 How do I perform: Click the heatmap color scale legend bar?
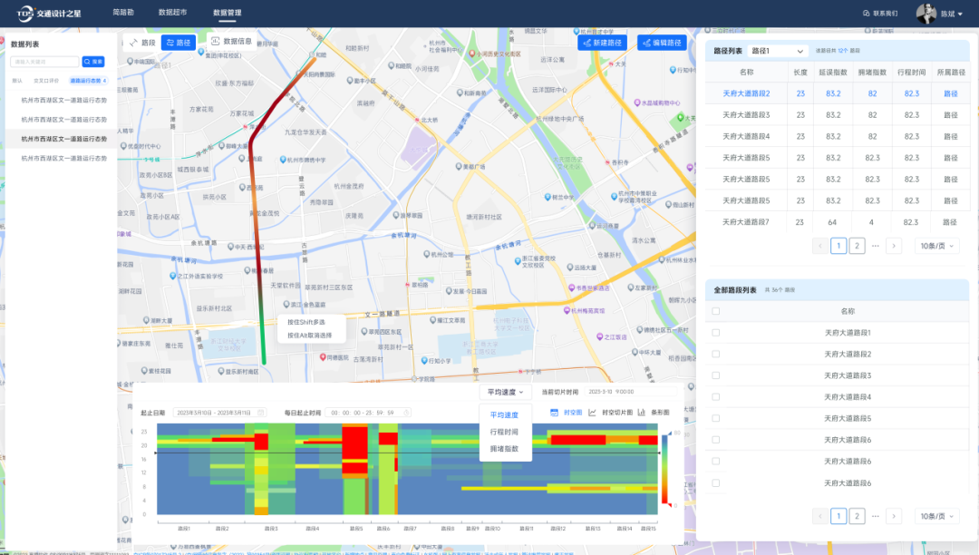(x=664, y=470)
